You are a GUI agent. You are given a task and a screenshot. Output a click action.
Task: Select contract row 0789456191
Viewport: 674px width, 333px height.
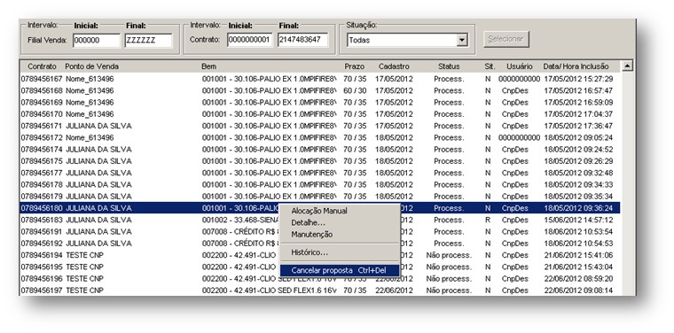[x=320, y=232]
